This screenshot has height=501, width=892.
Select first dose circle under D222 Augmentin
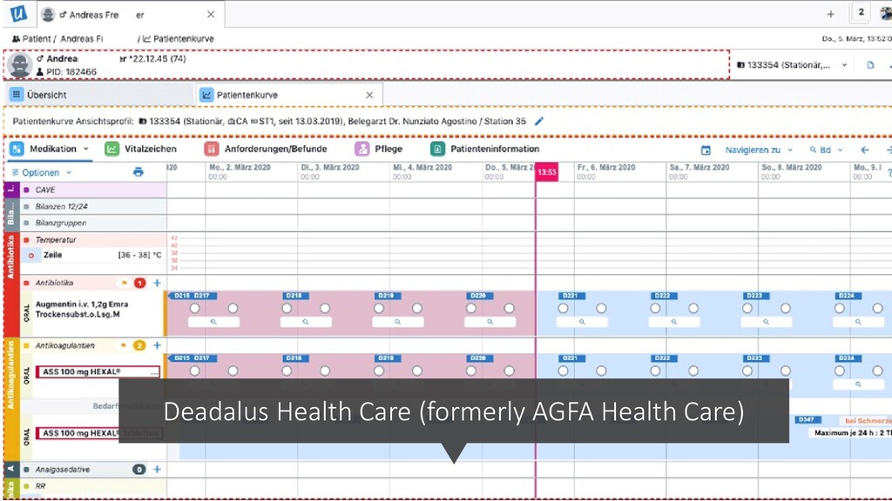pos(655,309)
